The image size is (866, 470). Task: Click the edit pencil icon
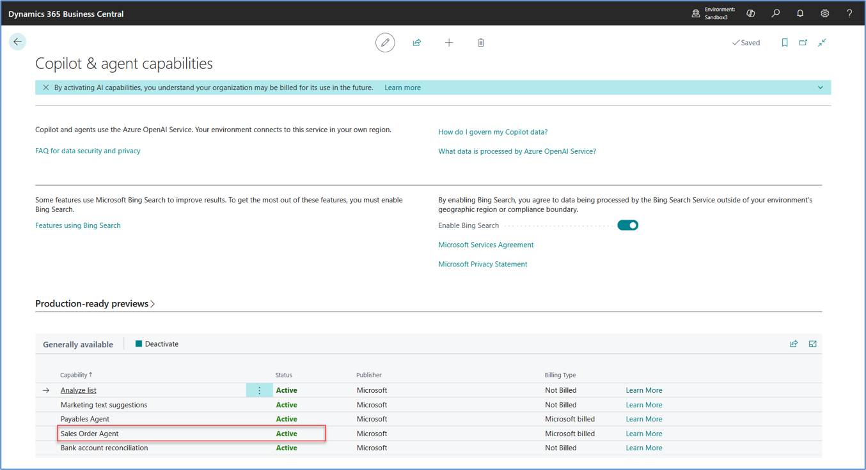pyautogui.click(x=385, y=43)
